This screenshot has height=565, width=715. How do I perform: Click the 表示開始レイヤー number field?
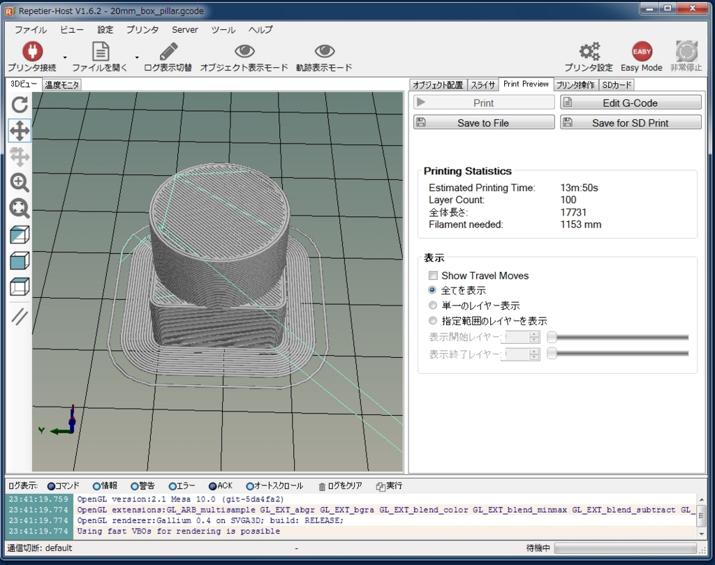click(x=517, y=337)
